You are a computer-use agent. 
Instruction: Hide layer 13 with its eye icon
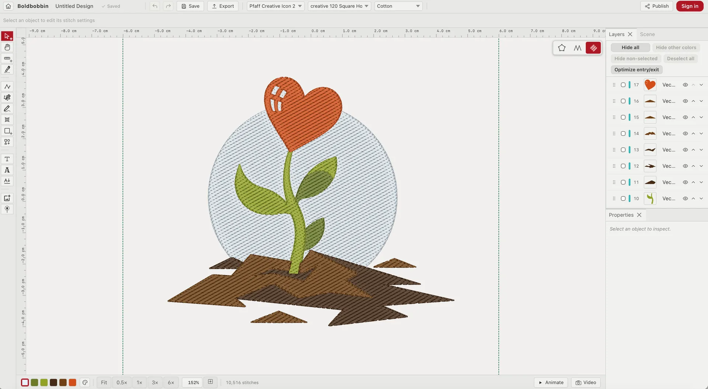(x=685, y=150)
